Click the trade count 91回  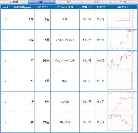point(46,61)
